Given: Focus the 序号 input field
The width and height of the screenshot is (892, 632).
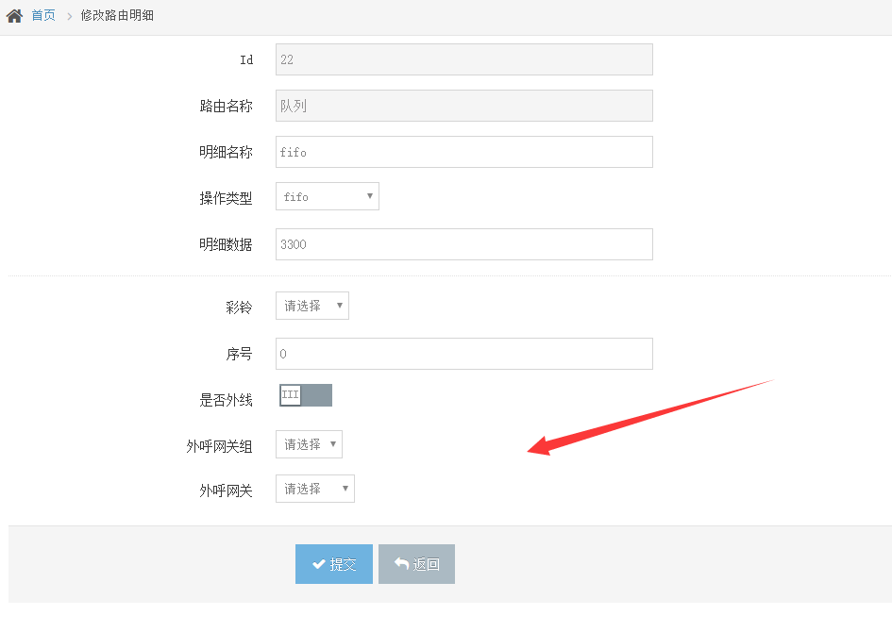Looking at the screenshot, I should 463,354.
